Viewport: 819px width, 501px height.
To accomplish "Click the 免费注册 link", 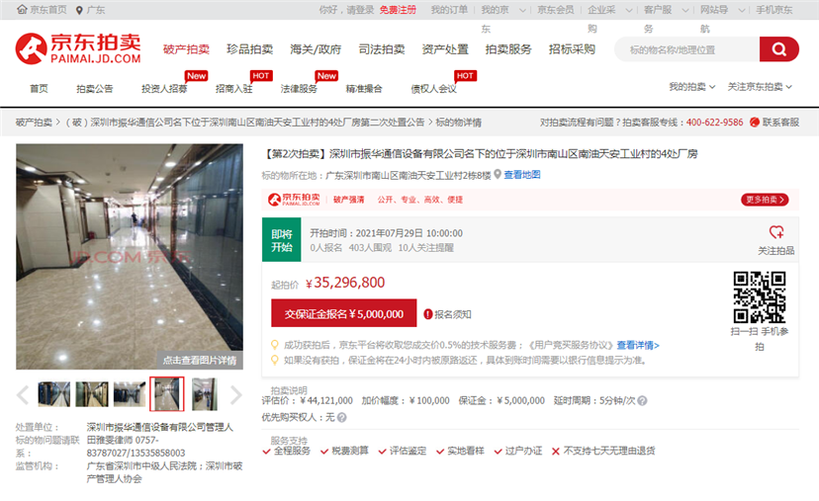I will pyautogui.click(x=398, y=10).
